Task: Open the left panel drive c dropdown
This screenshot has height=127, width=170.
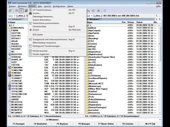Action: (12, 16)
